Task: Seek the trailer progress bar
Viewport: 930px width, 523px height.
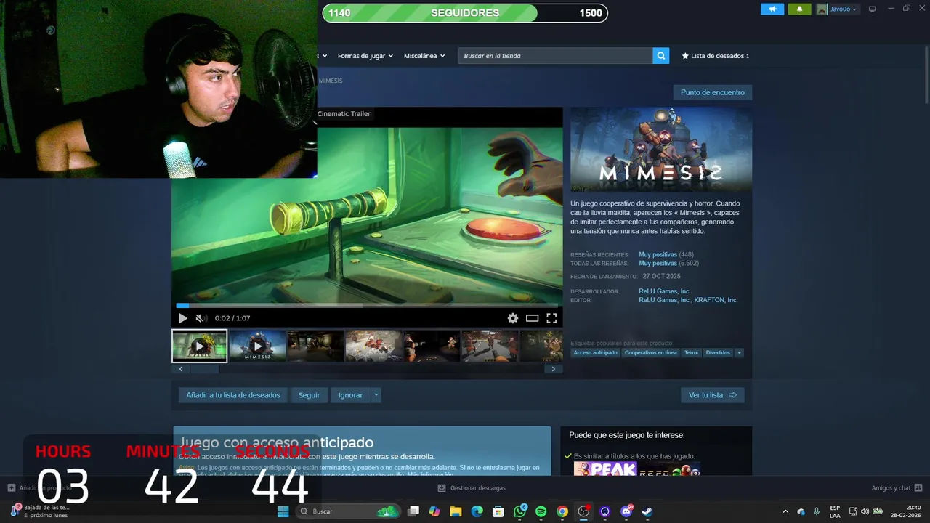Action: (367, 306)
